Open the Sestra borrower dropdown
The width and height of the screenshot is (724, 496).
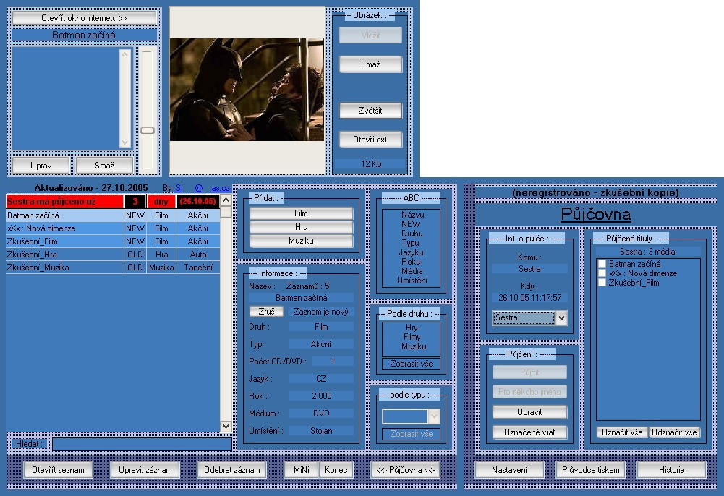[x=561, y=318]
